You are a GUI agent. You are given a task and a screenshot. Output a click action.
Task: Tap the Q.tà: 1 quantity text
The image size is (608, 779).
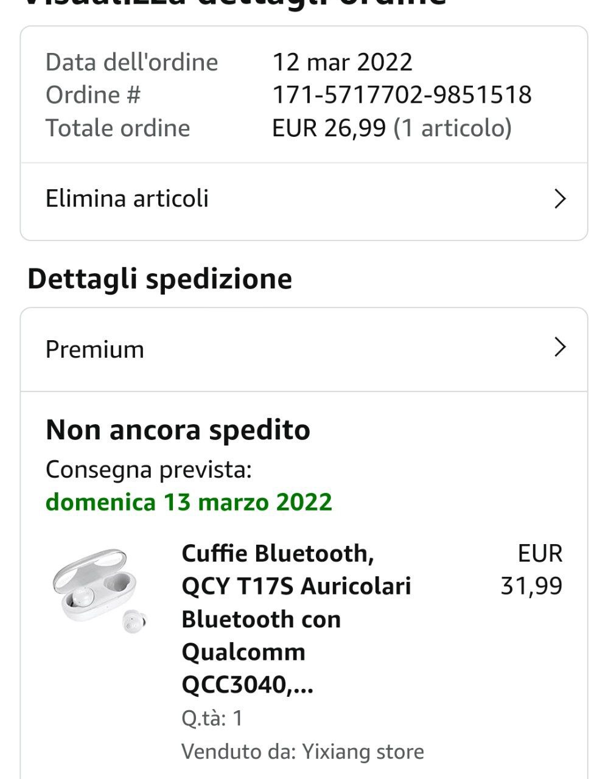coord(212,718)
